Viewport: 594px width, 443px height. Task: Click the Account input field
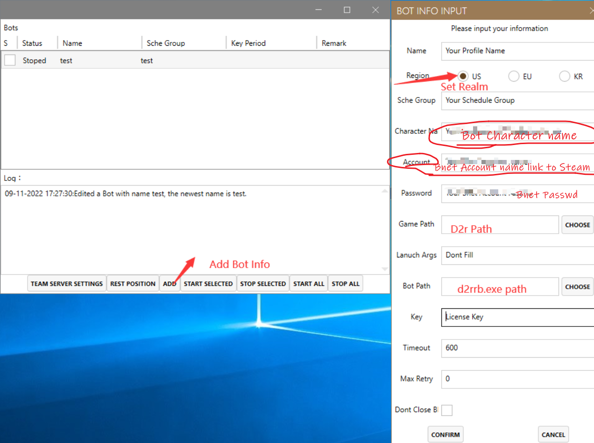(x=517, y=162)
